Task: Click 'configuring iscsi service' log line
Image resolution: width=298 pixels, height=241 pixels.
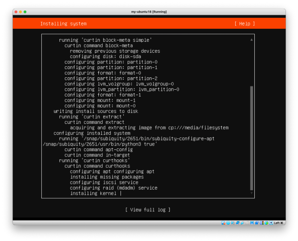Action: [104, 182]
